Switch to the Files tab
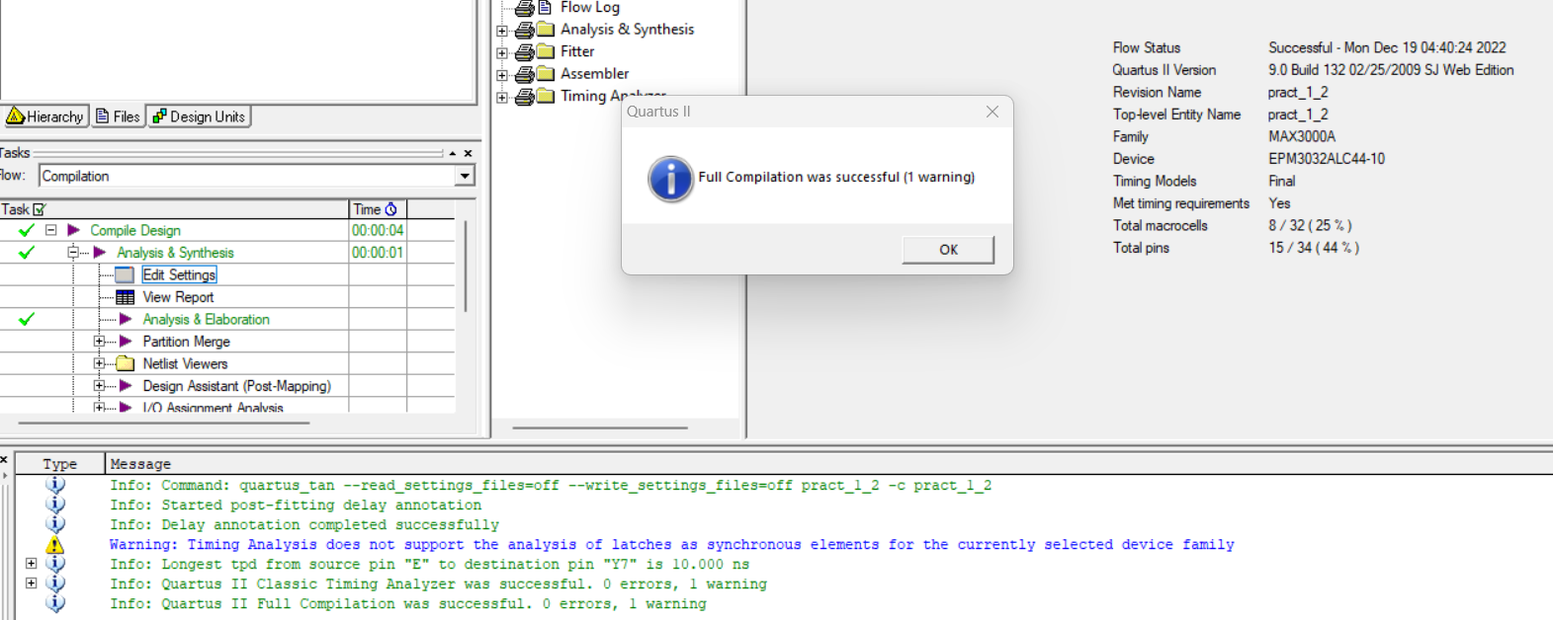This screenshot has width=1553, height=620. point(118,116)
